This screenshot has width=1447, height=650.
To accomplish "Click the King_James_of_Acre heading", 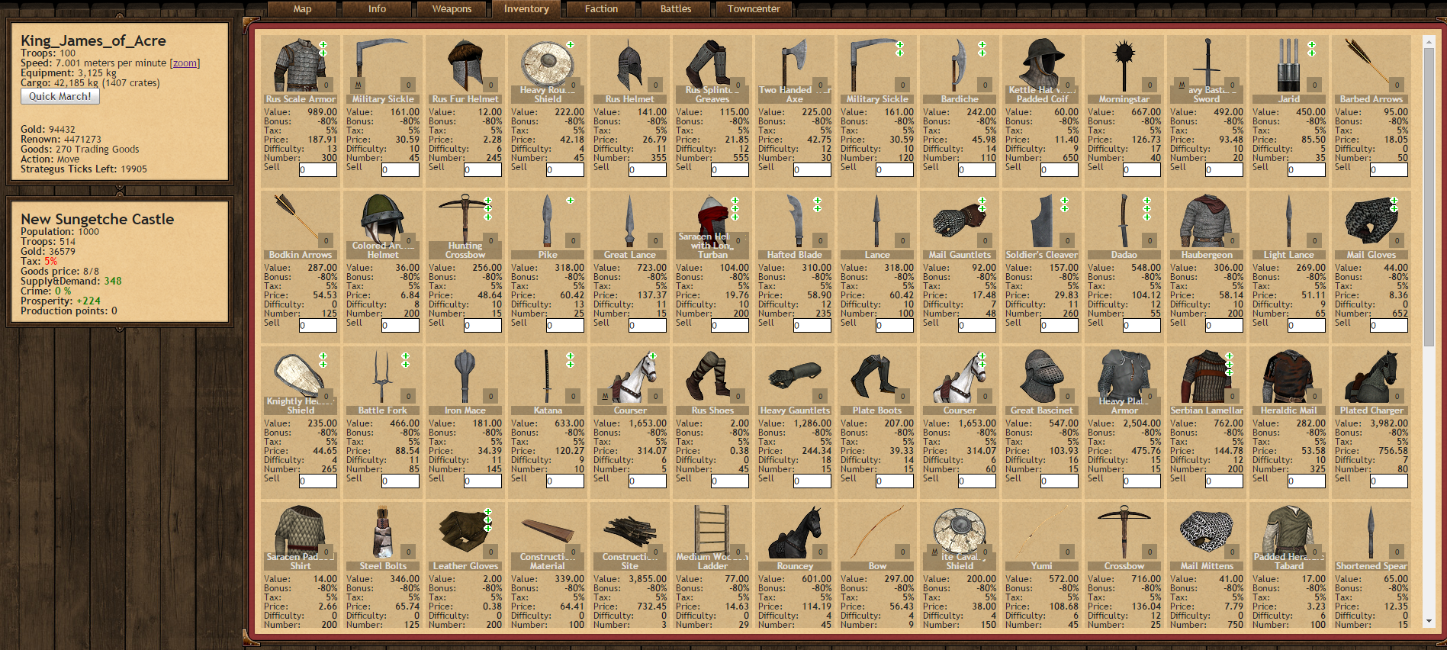I will tap(93, 41).
